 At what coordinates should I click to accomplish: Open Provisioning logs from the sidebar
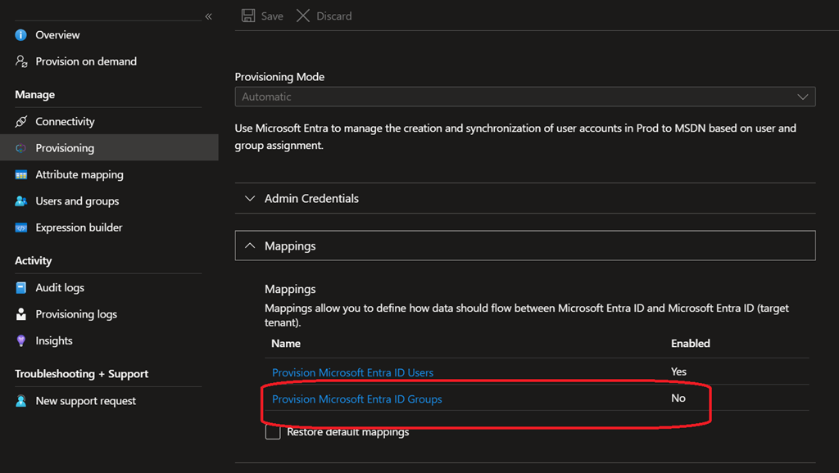(x=76, y=314)
